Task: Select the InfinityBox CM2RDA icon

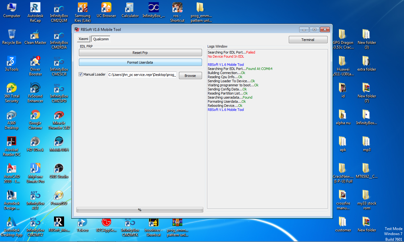Action: click(x=59, y=39)
